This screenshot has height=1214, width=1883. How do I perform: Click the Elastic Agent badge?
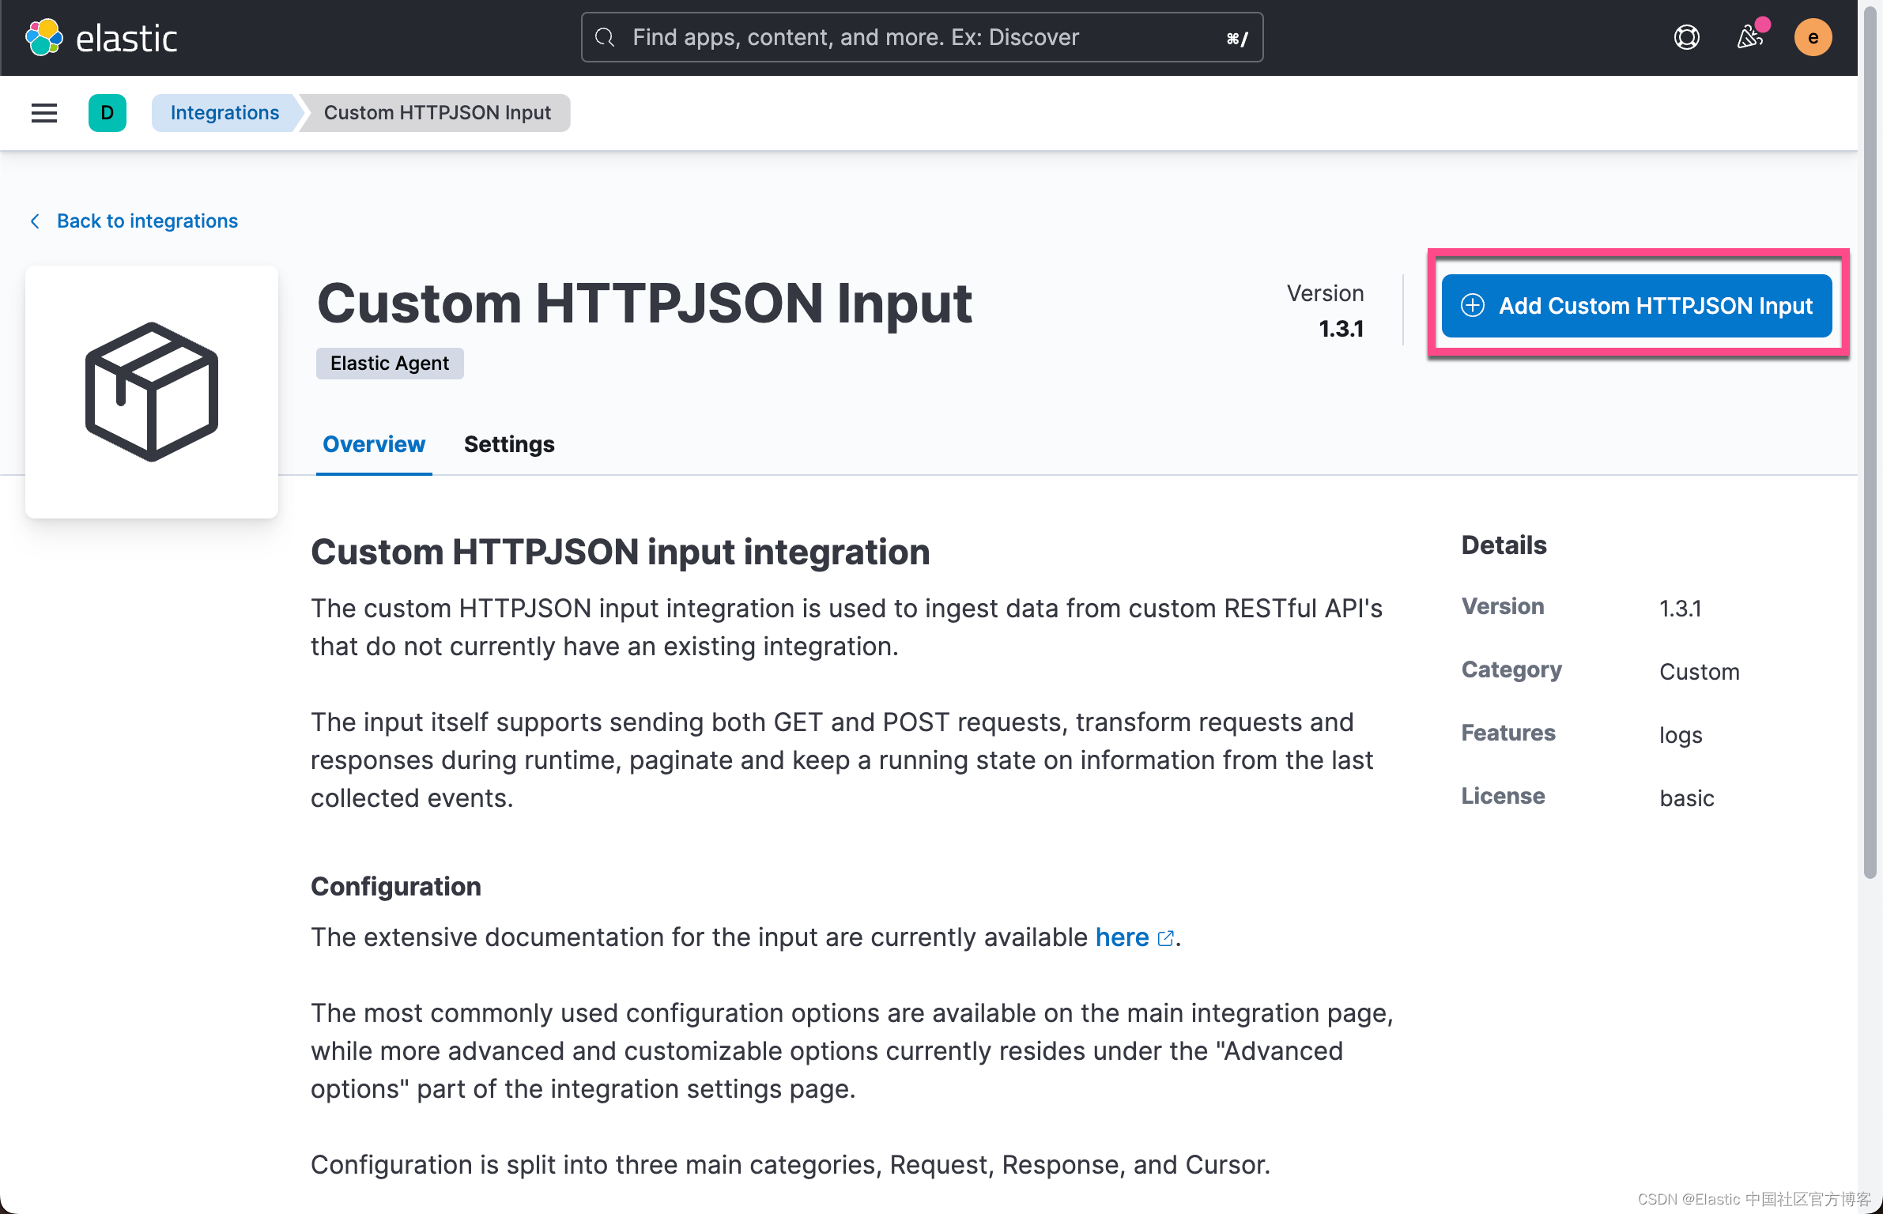point(390,364)
